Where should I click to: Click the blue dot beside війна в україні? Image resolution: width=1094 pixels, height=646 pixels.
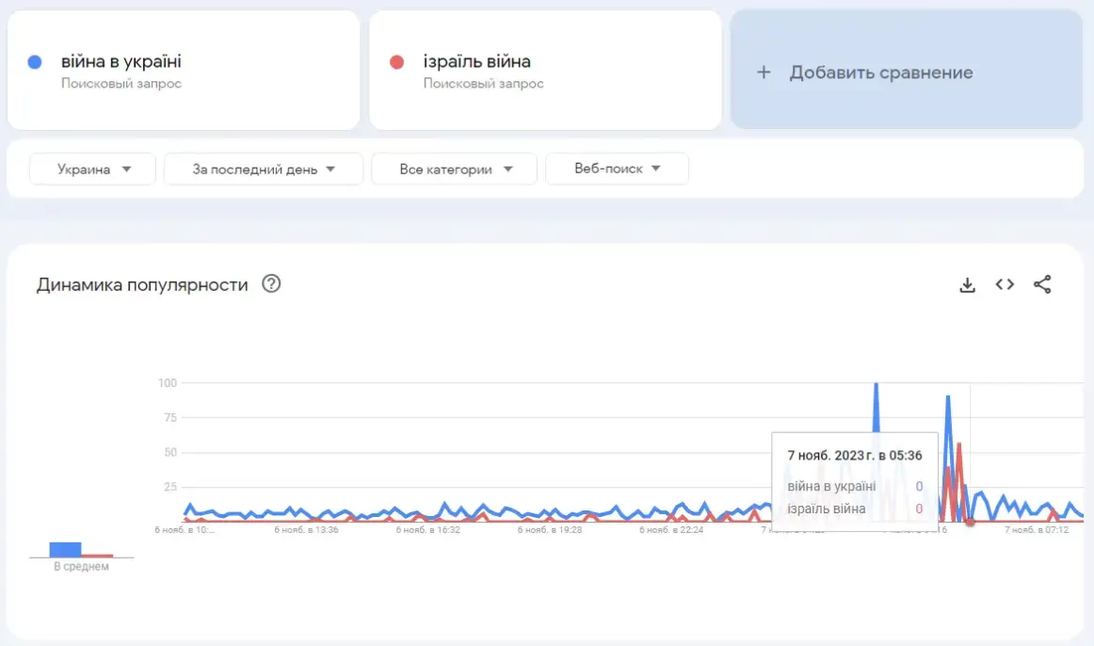tap(34, 62)
